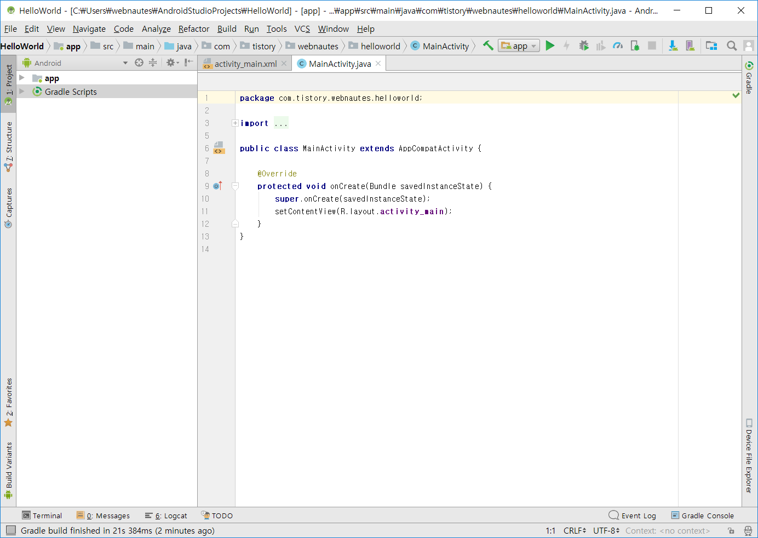Start debugging with the Debug bug icon
Screen dimensions: 758x538
584,45
